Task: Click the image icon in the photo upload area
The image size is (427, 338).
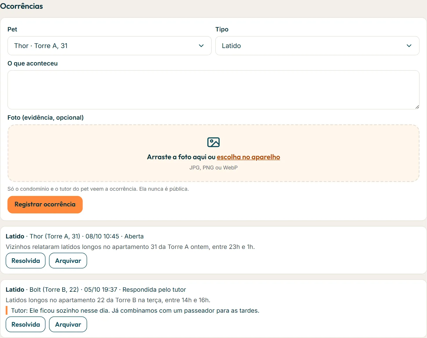Action: pos(213,142)
